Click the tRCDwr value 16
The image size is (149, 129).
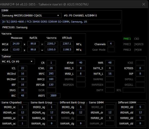22,79
